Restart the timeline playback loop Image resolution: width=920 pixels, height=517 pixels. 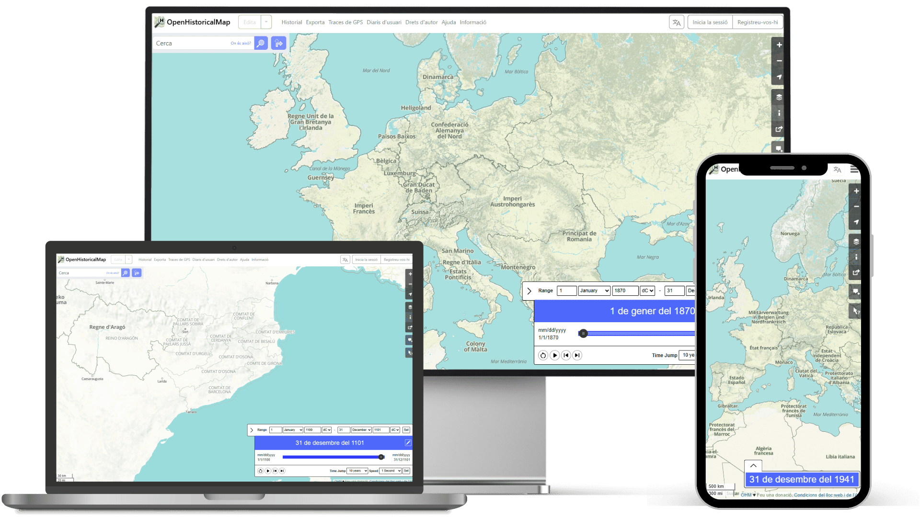[543, 355]
